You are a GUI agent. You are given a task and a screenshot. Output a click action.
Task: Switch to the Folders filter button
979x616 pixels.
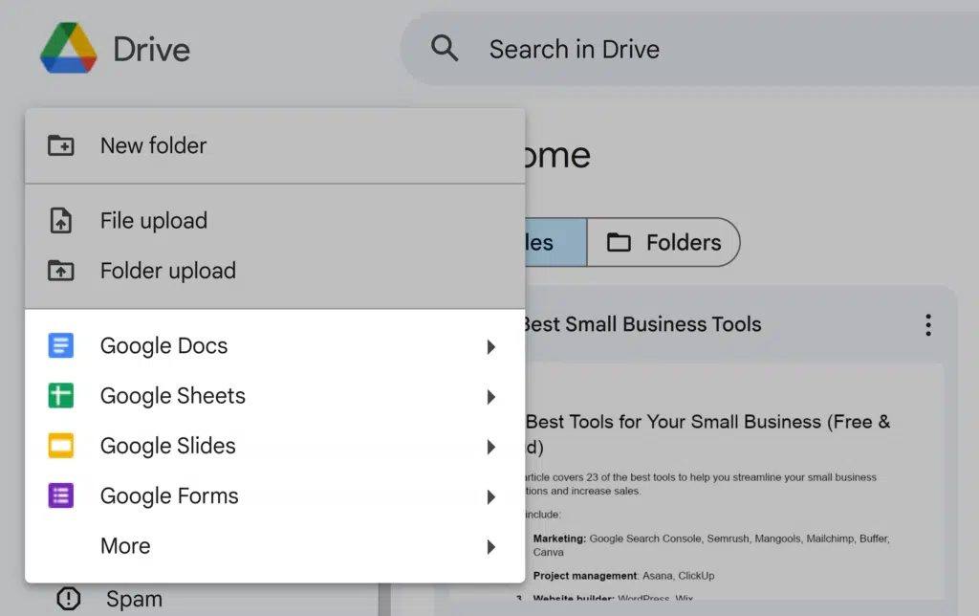tap(664, 242)
